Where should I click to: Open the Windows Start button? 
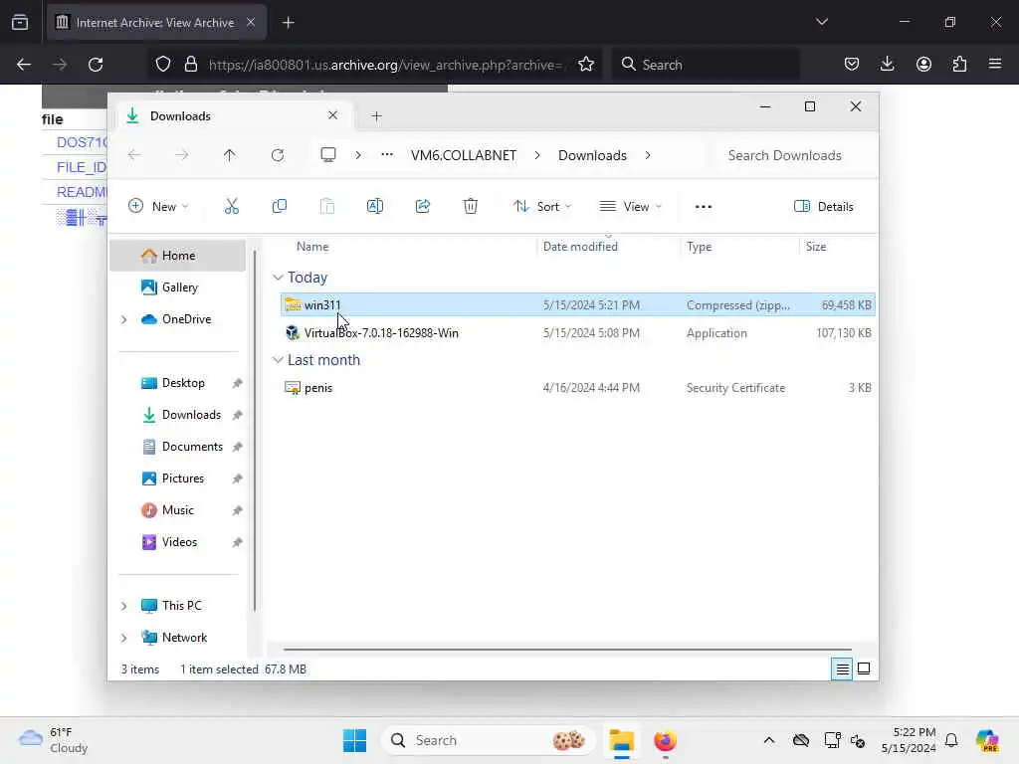point(354,740)
